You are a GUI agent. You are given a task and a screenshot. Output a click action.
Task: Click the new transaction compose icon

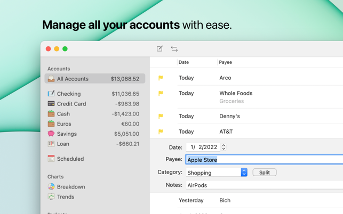(159, 48)
